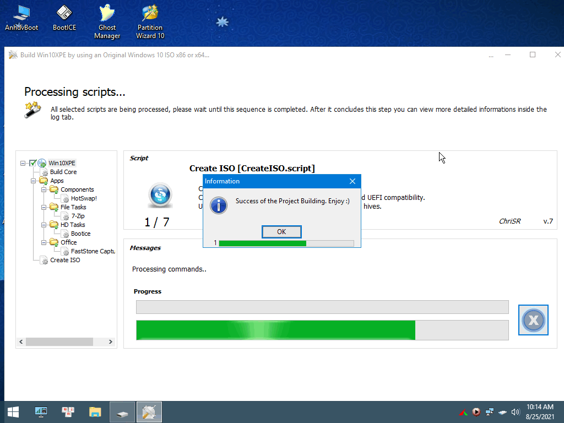Select the HotSwap! script entry
Viewport: 564px width, 423px height.
(84, 198)
